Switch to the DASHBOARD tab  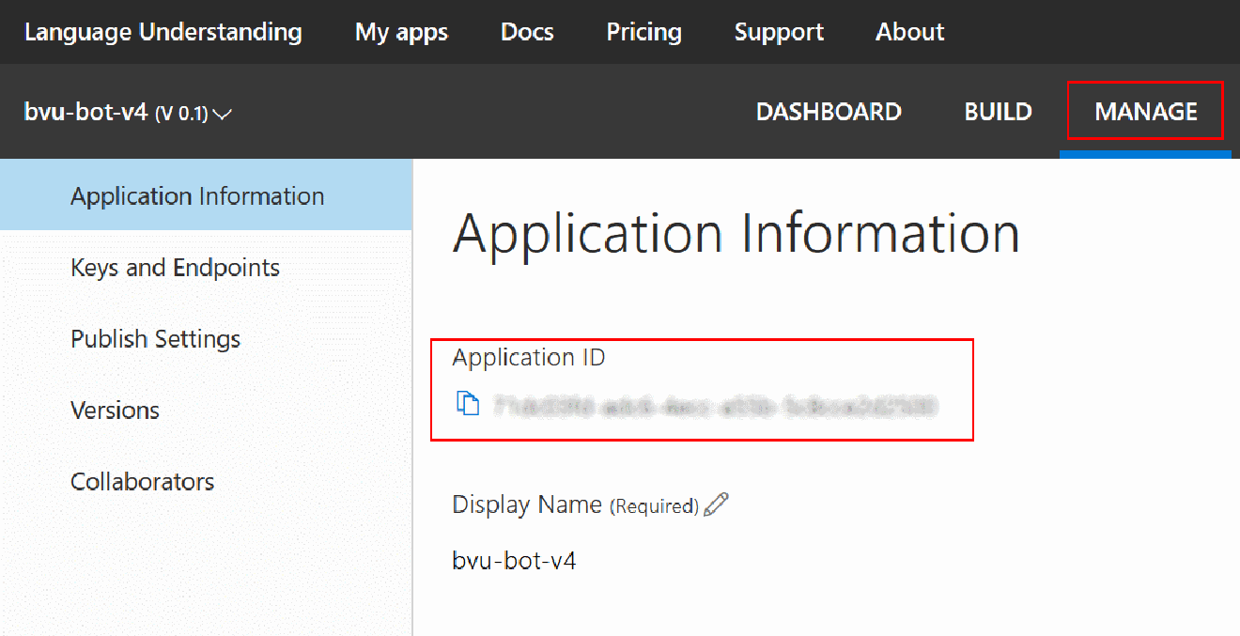click(x=828, y=111)
